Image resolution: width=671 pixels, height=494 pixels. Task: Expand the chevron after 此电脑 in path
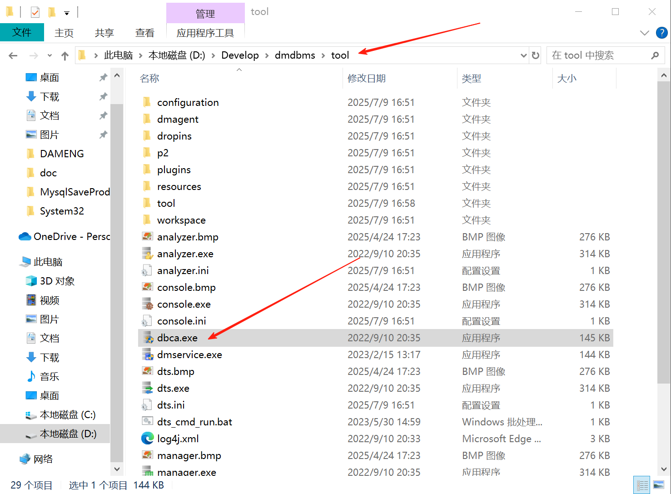click(140, 55)
